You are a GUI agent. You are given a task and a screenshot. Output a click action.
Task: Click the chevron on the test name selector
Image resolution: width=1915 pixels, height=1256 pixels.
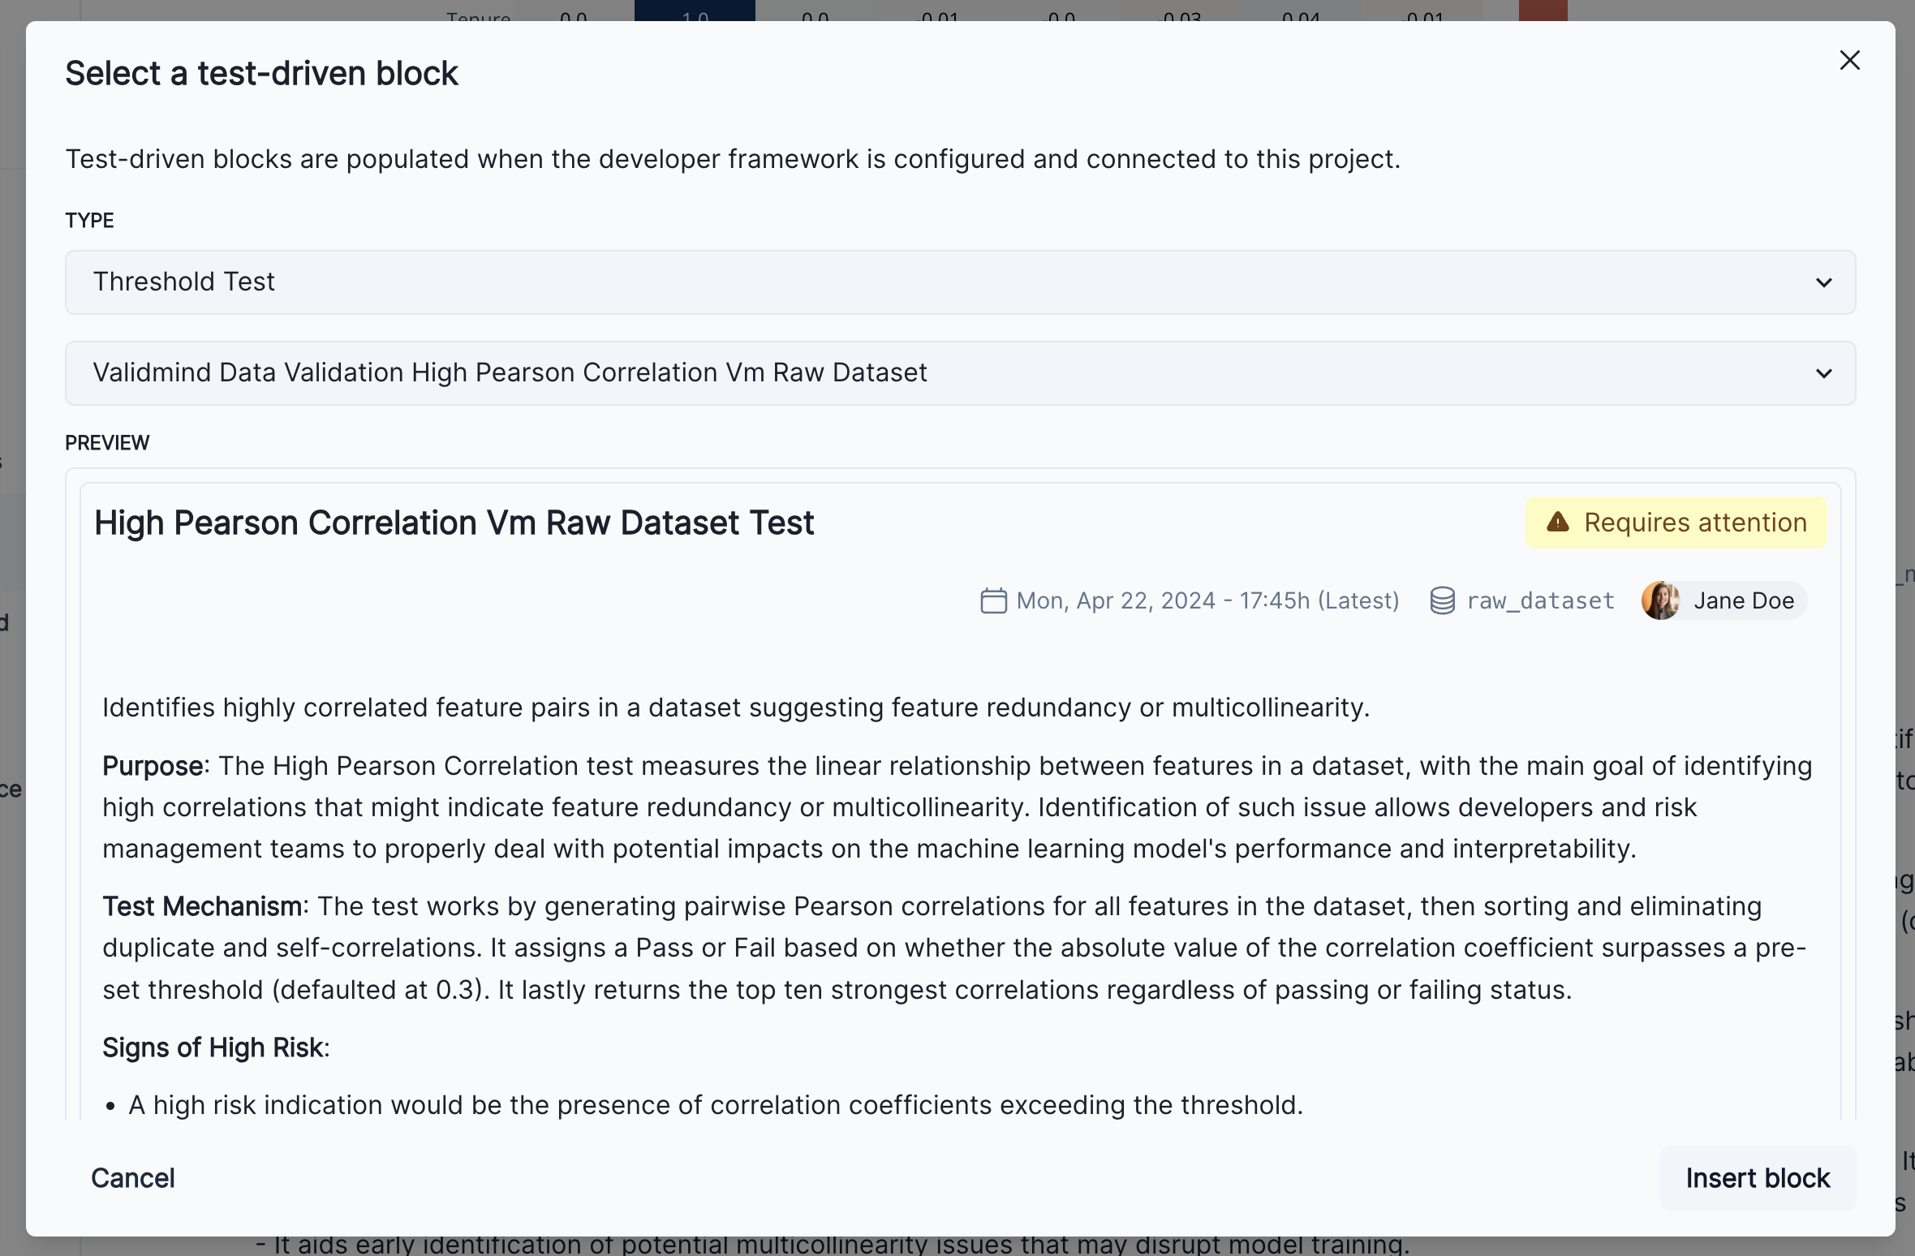pos(1824,373)
